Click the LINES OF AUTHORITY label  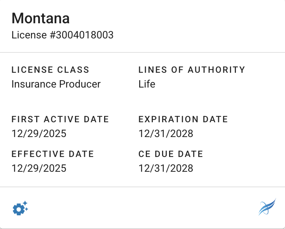[x=192, y=69]
